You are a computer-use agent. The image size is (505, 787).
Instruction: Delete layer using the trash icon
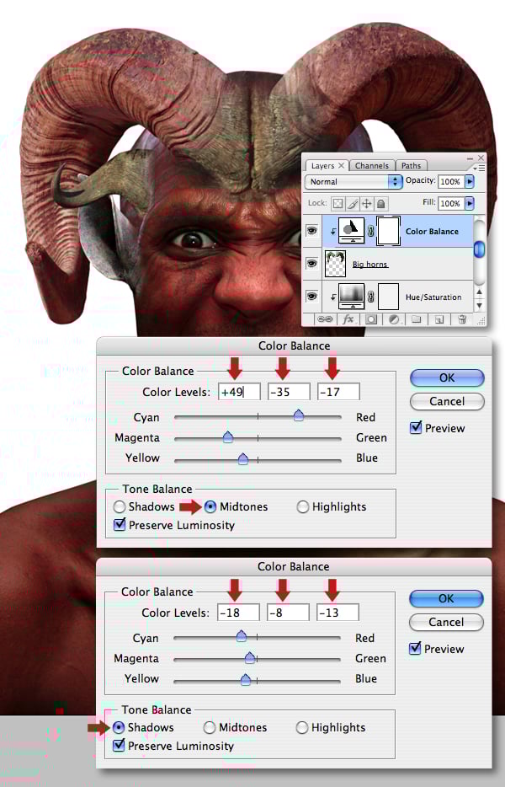click(x=462, y=319)
